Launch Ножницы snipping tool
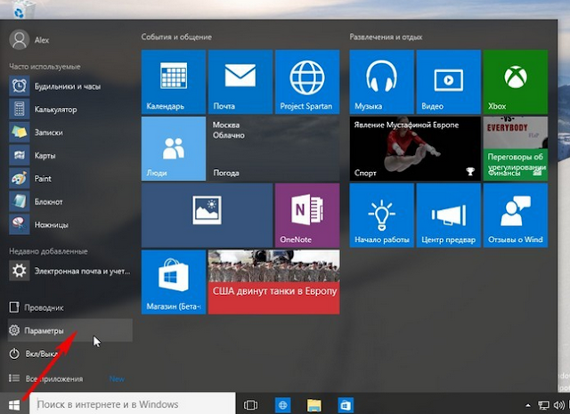Screen dimensions: 570x414 pos(70,224)
